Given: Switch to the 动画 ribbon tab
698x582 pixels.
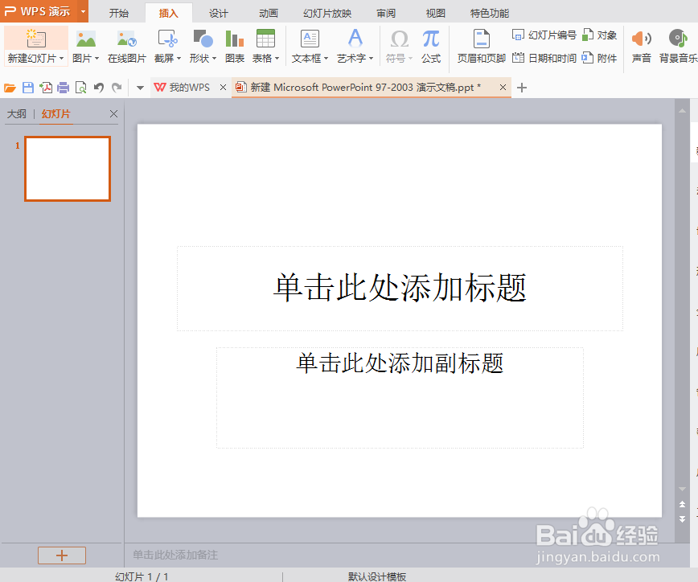Looking at the screenshot, I should pos(269,13).
